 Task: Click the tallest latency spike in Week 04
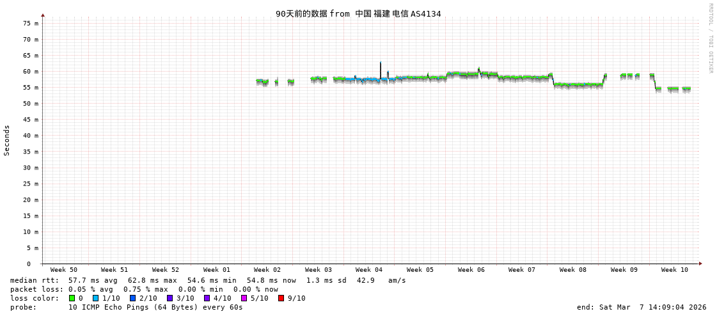point(381,64)
